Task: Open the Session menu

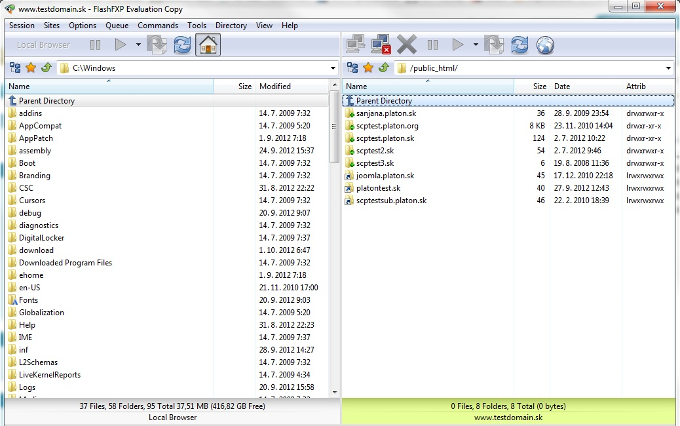Action: [x=22, y=26]
